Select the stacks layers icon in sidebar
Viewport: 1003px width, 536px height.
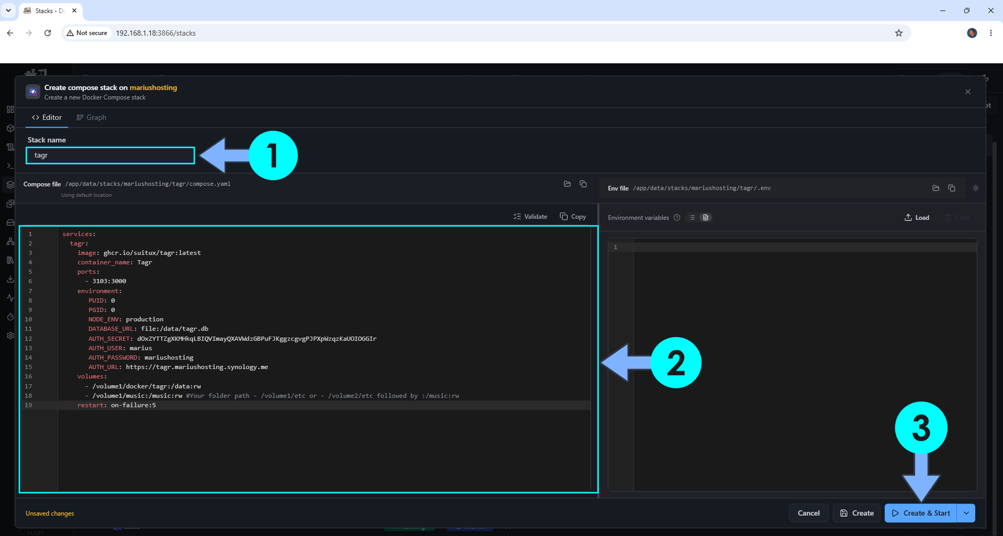point(10,185)
